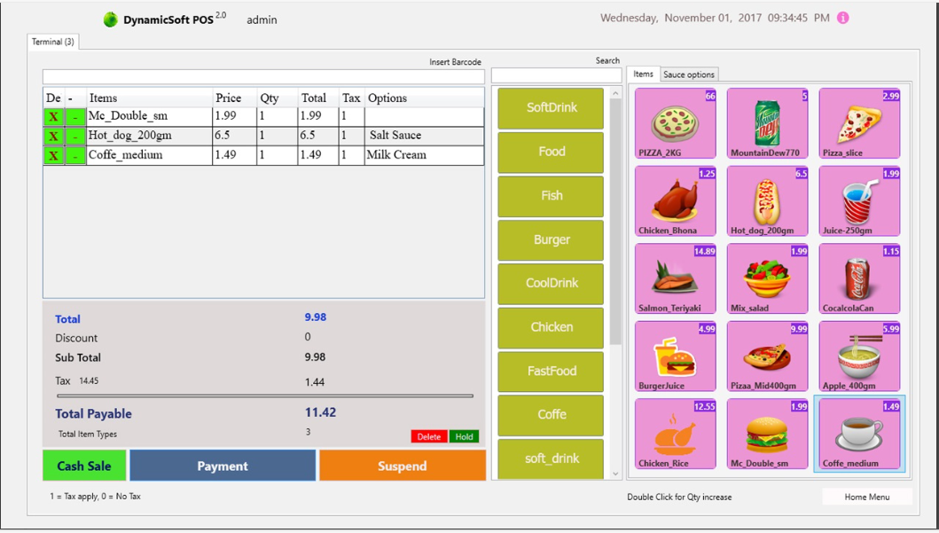Add MountainDew770 to the order
The height and width of the screenshot is (533, 939).
[x=767, y=121]
